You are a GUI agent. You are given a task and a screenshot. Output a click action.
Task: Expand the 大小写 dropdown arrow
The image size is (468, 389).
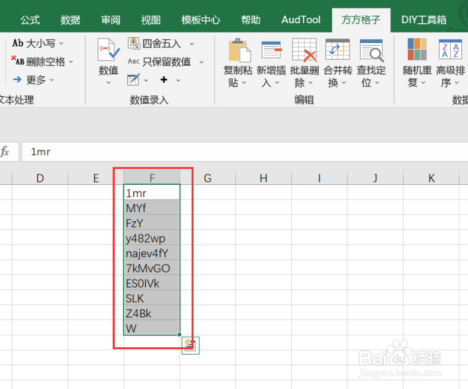point(61,44)
